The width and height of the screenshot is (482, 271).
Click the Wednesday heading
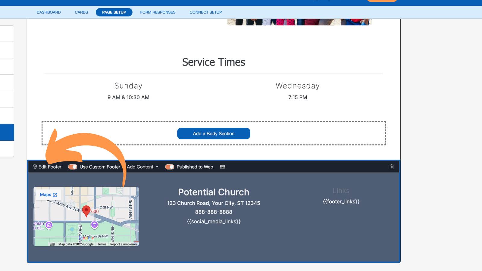point(298,86)
